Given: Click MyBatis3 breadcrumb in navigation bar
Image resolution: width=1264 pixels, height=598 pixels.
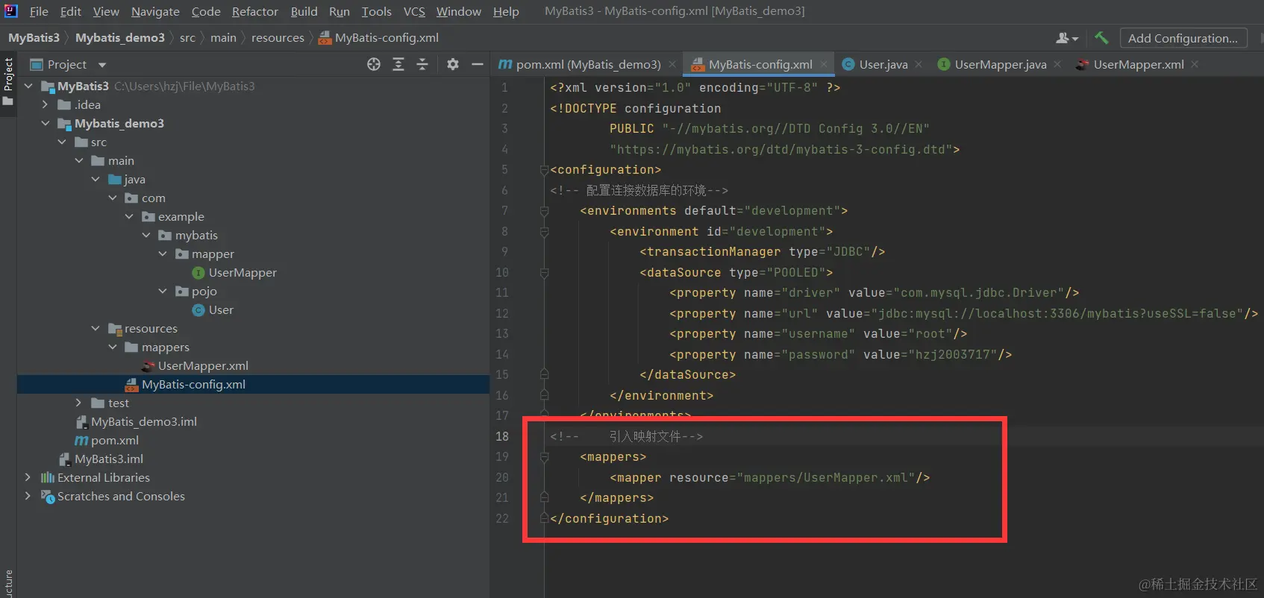Looking at the screenshot, I should pos(34,37).
